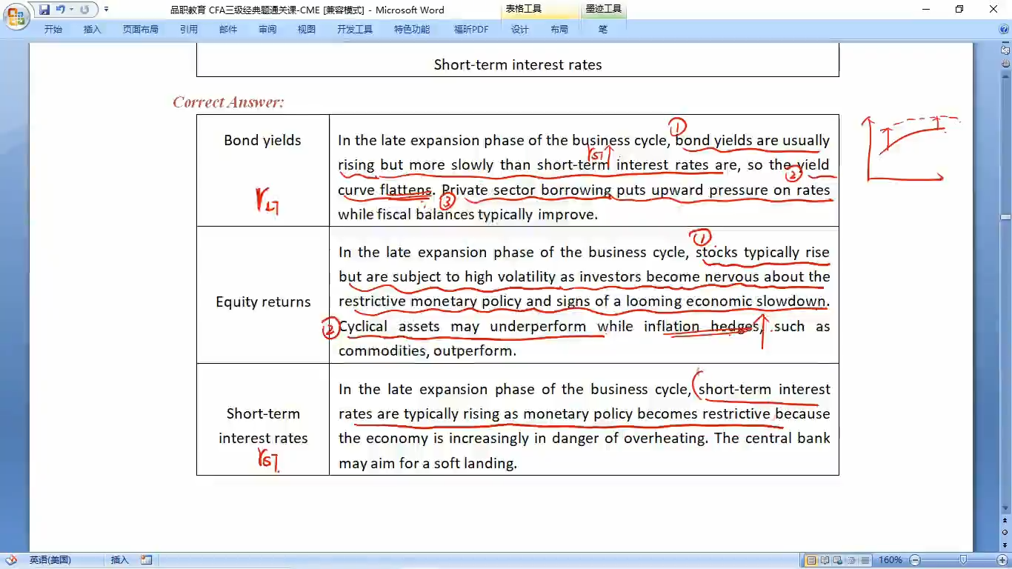Toggle the ruler above the vertical scrollbar
1012x569 pixels.
1005,50
